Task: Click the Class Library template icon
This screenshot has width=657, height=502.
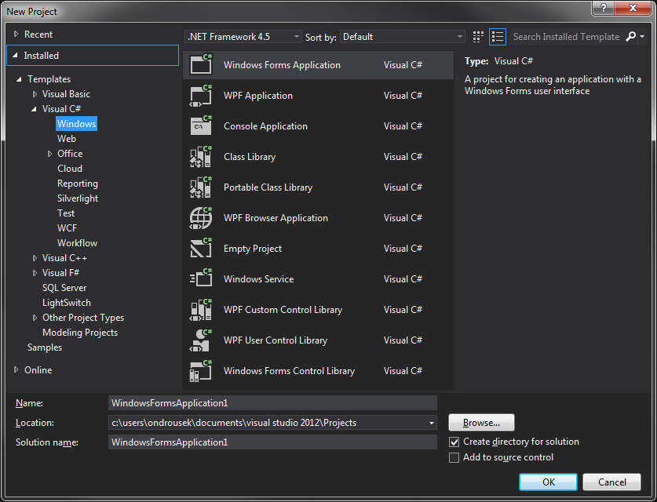Action: click(201, 156)
